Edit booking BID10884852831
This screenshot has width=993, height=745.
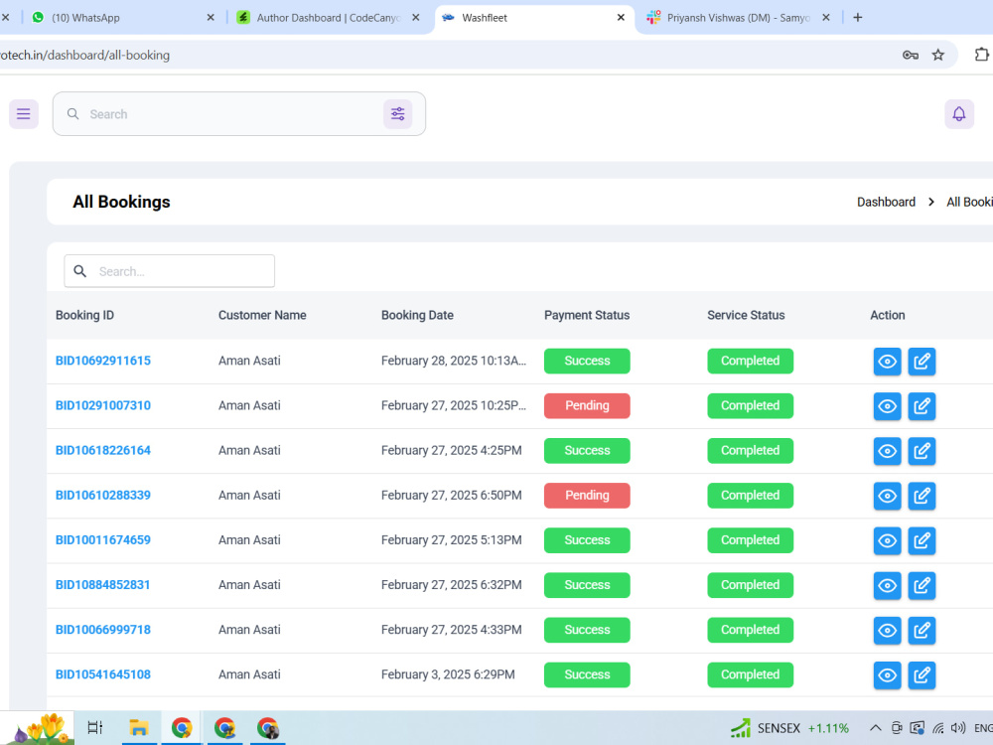tap(922, 586)
